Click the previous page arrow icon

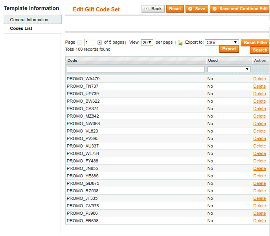coord(80,42)
